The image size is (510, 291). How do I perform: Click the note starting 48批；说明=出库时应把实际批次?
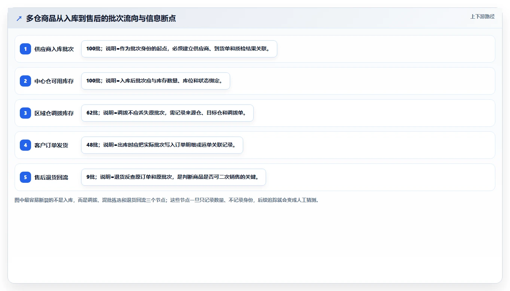162,145
